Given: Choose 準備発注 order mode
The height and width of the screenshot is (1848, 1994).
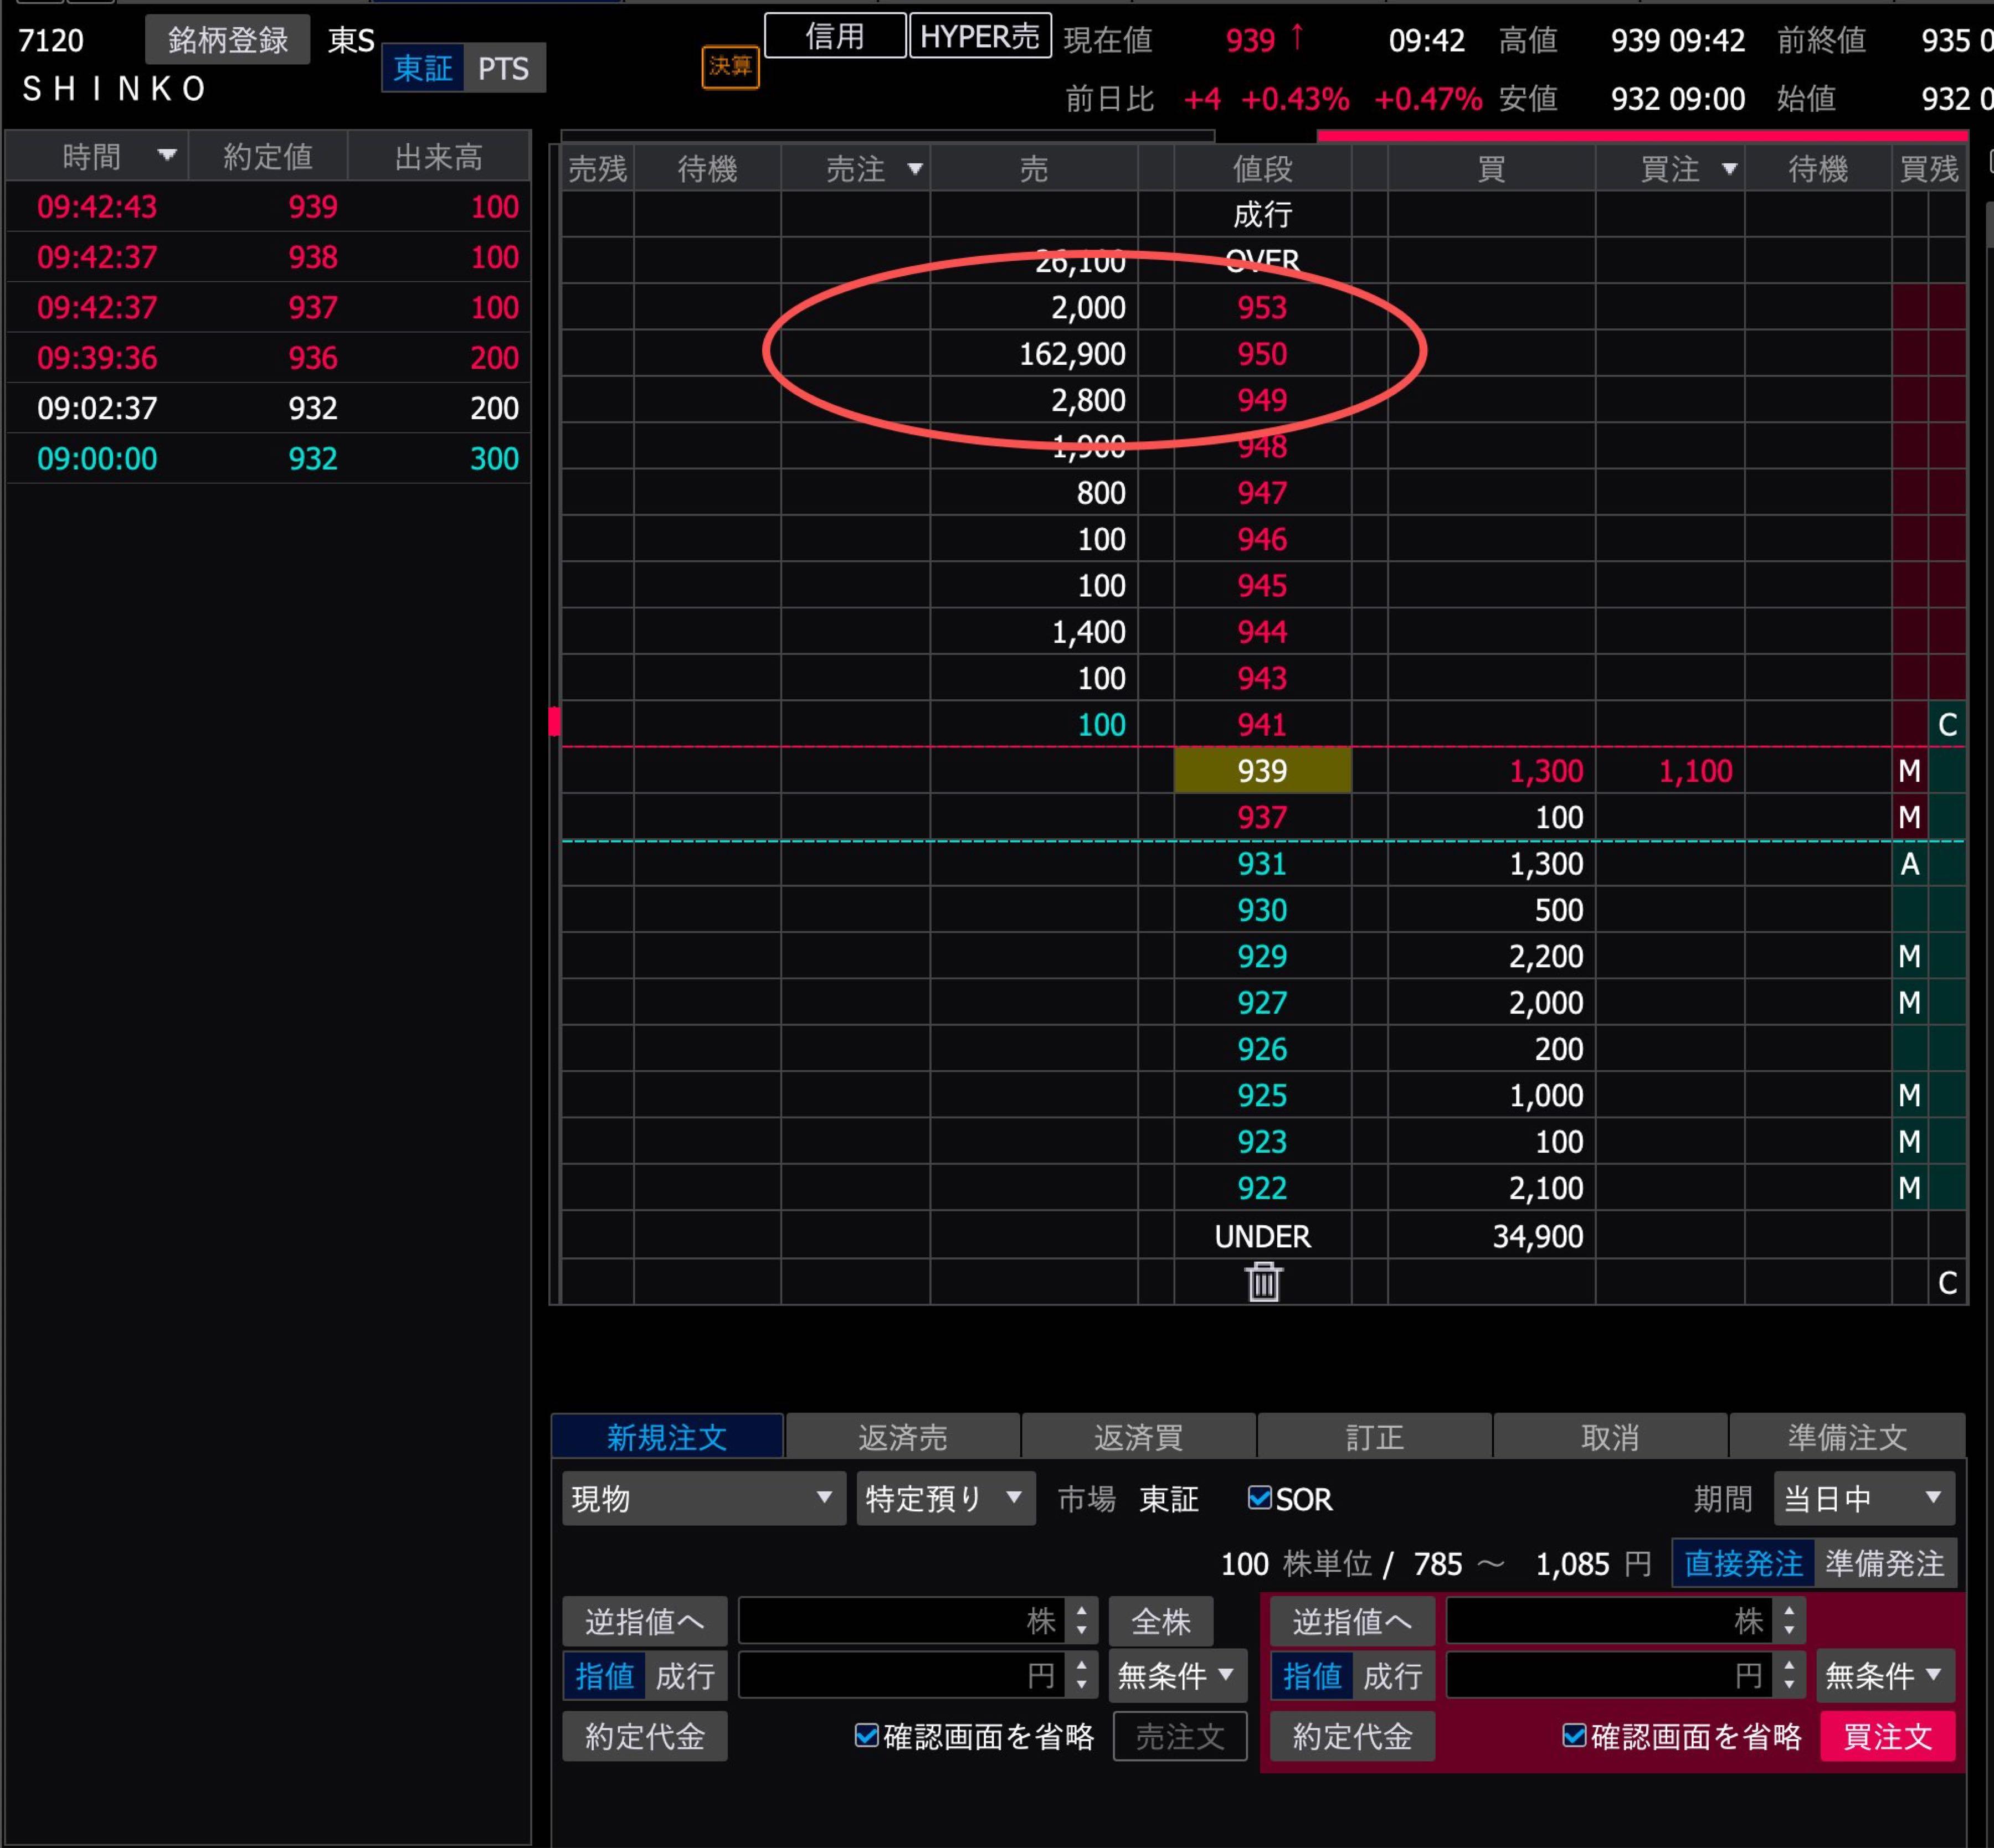Looking at the screenshot, I should point(1885,1563).
